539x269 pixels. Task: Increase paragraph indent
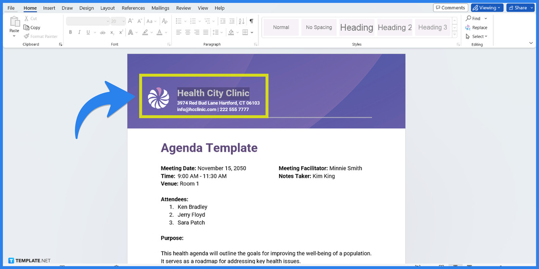(232, 21)
